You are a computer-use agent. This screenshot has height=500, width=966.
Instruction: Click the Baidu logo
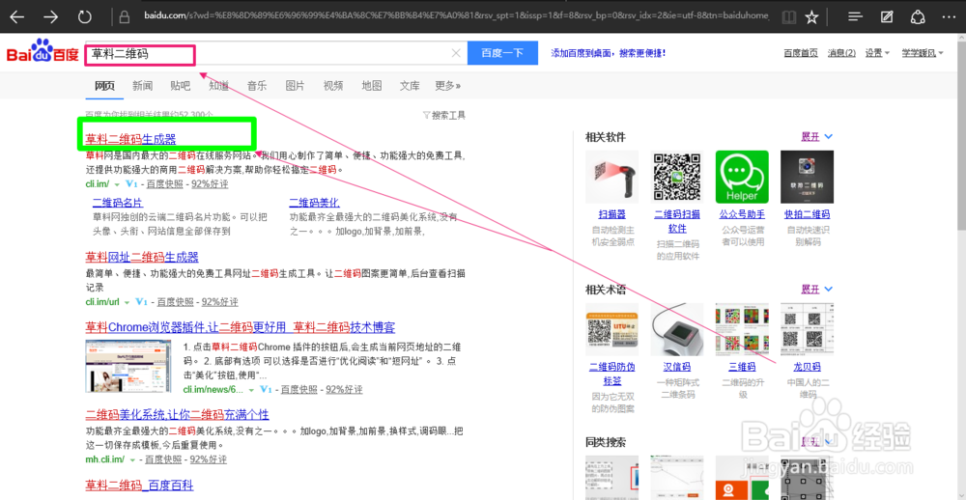point(43,51)
